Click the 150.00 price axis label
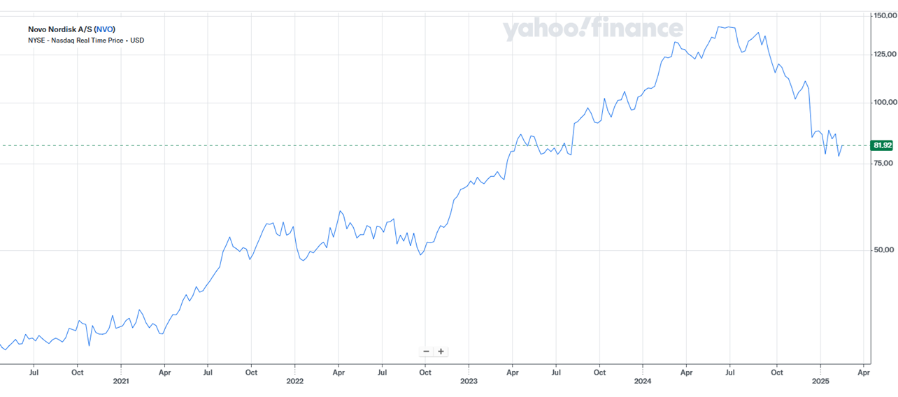The image size is (898, 397). [x=885, y=15]
